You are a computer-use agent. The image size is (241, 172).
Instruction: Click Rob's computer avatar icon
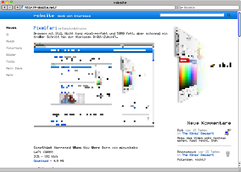click(228, 132)
